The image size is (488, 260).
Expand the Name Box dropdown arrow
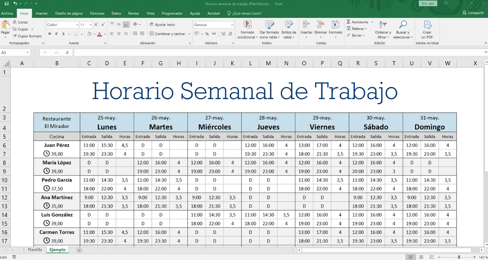27,52
